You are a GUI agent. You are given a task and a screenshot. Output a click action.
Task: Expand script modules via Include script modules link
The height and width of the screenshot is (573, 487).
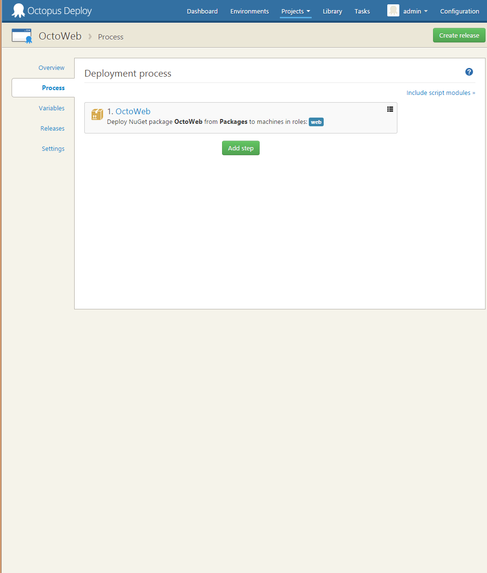(440, 93)
